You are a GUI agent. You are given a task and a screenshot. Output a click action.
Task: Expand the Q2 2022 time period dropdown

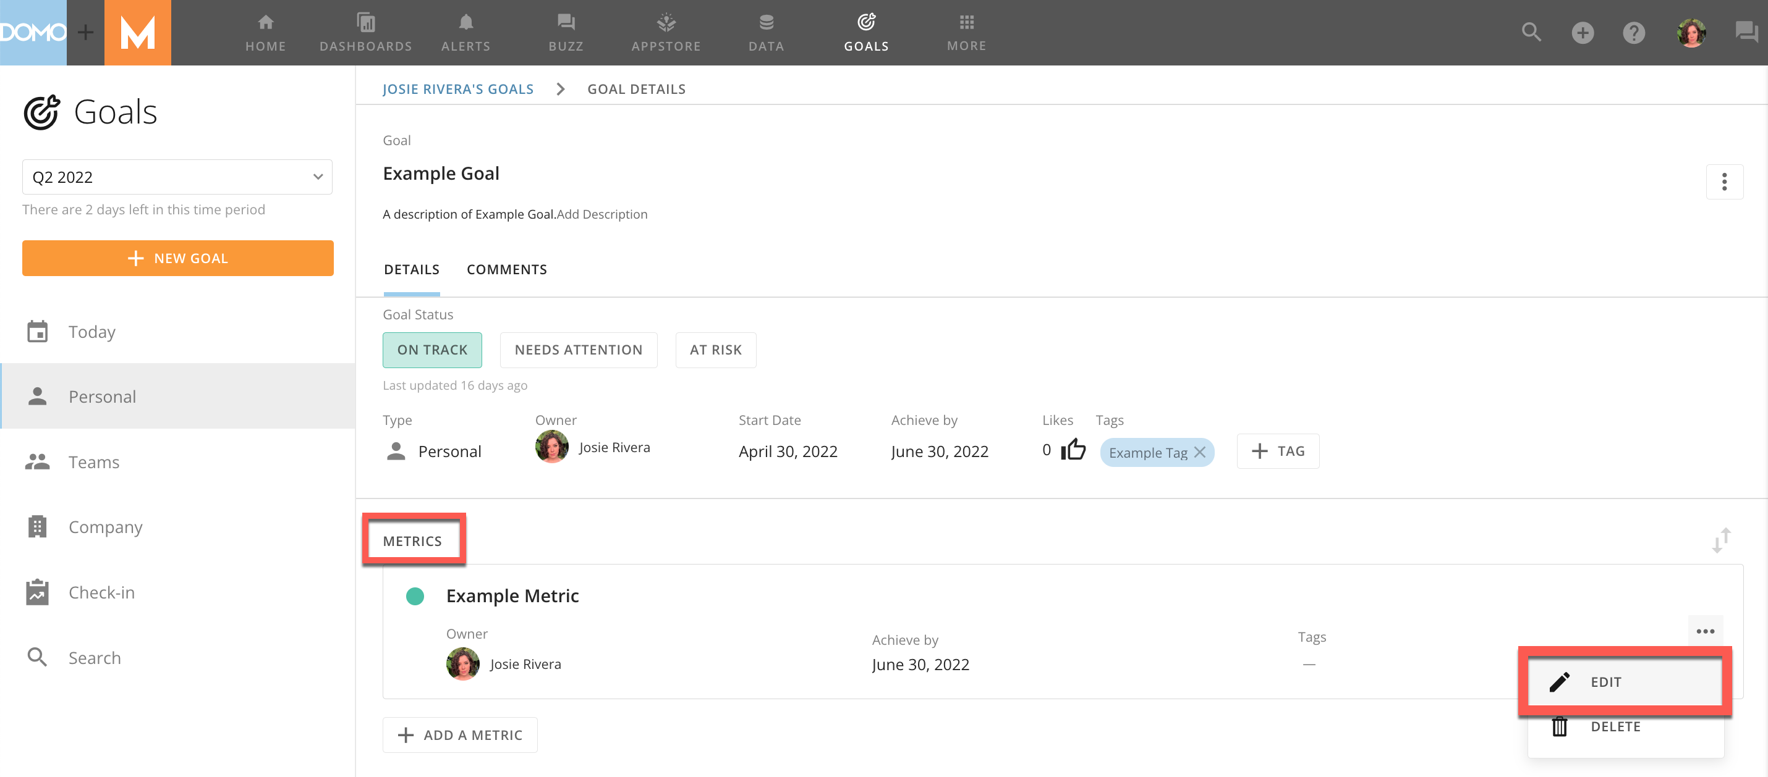[177, 177]
